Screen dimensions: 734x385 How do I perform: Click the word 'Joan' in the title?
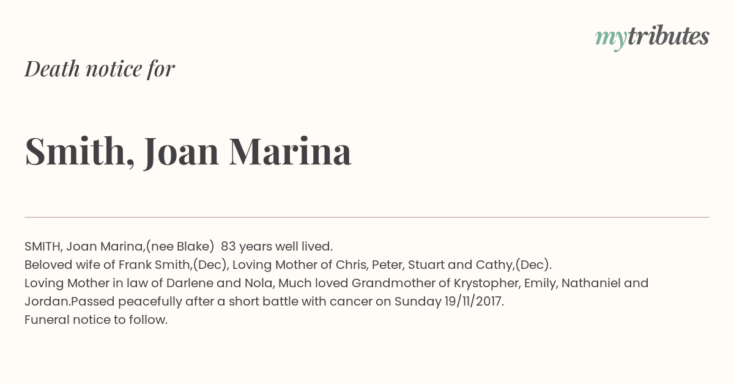(x=182, y=152)
